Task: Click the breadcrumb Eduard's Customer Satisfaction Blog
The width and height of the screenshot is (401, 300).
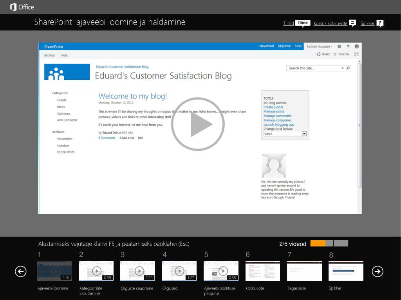Action: pyautogui.click(x=122, y=66)
